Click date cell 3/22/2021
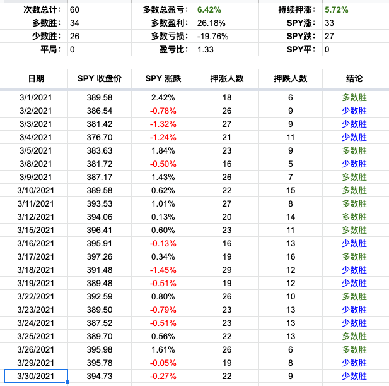Viewport: 389px width, 386px height. tap(36, 296)
